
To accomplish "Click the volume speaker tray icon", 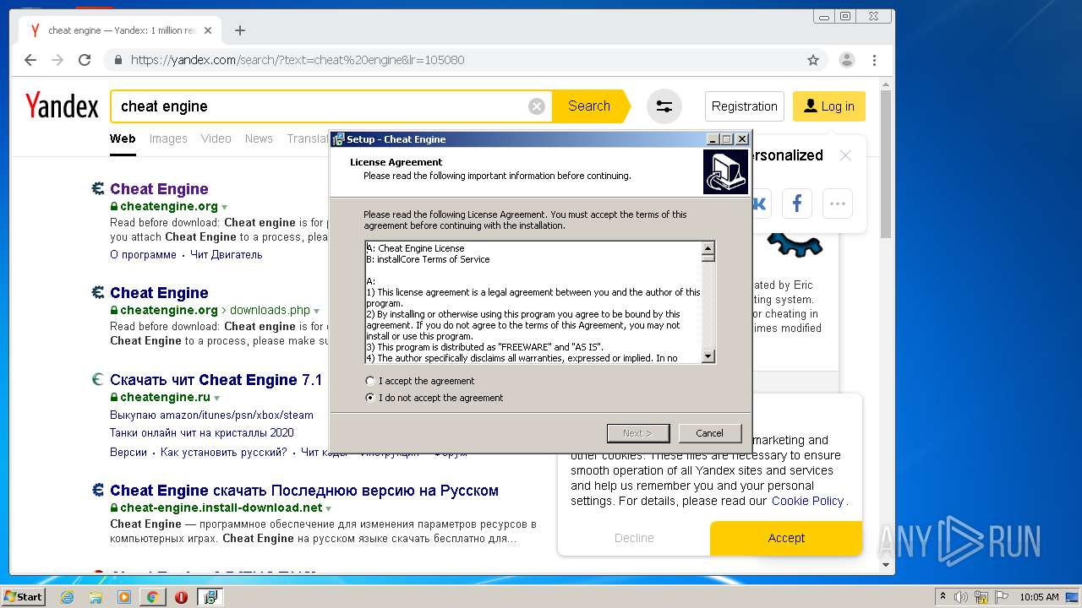I will (961, 597).
